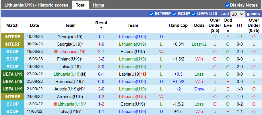Click the red icon beside Lithuania(U19) on 18/06/23
262x115 pixels.
(x=56, y=52)
